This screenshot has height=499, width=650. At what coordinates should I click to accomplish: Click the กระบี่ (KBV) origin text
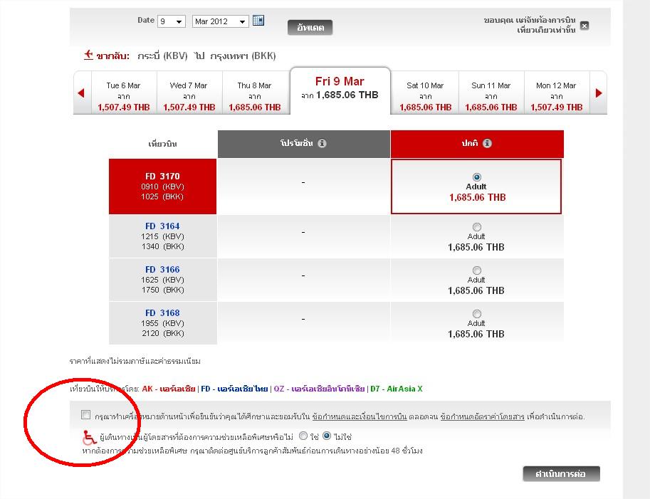(162, 56)
